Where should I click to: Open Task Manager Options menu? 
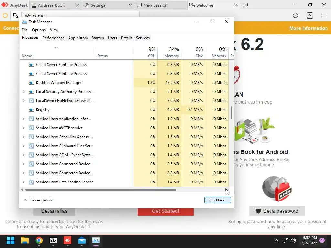click(39, 30)
